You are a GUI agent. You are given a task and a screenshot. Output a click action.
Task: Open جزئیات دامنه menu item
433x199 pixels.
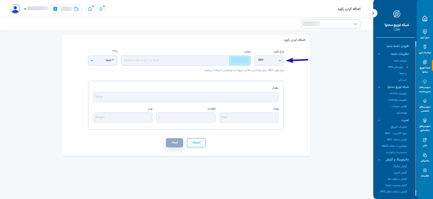coord(401,60)
